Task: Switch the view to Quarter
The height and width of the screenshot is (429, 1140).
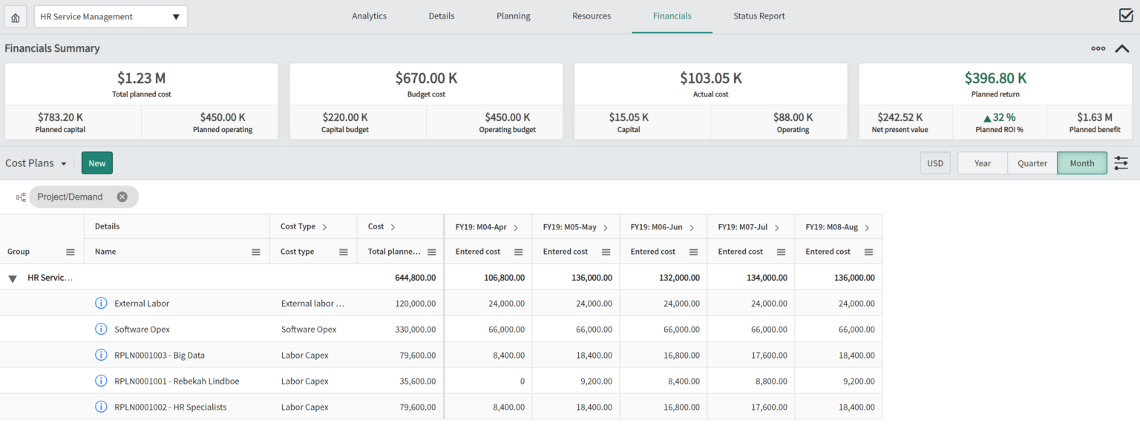Action: tap(1032, 163)
